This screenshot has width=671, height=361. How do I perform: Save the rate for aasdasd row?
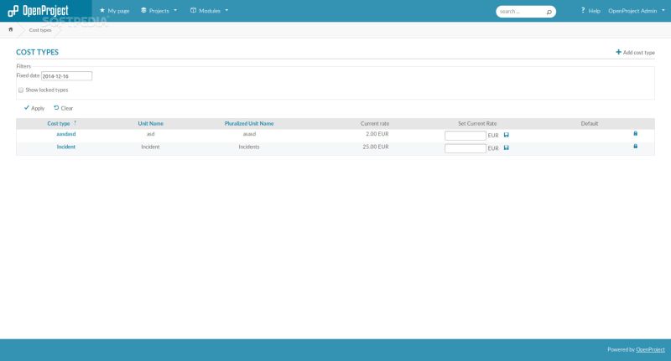507,135
